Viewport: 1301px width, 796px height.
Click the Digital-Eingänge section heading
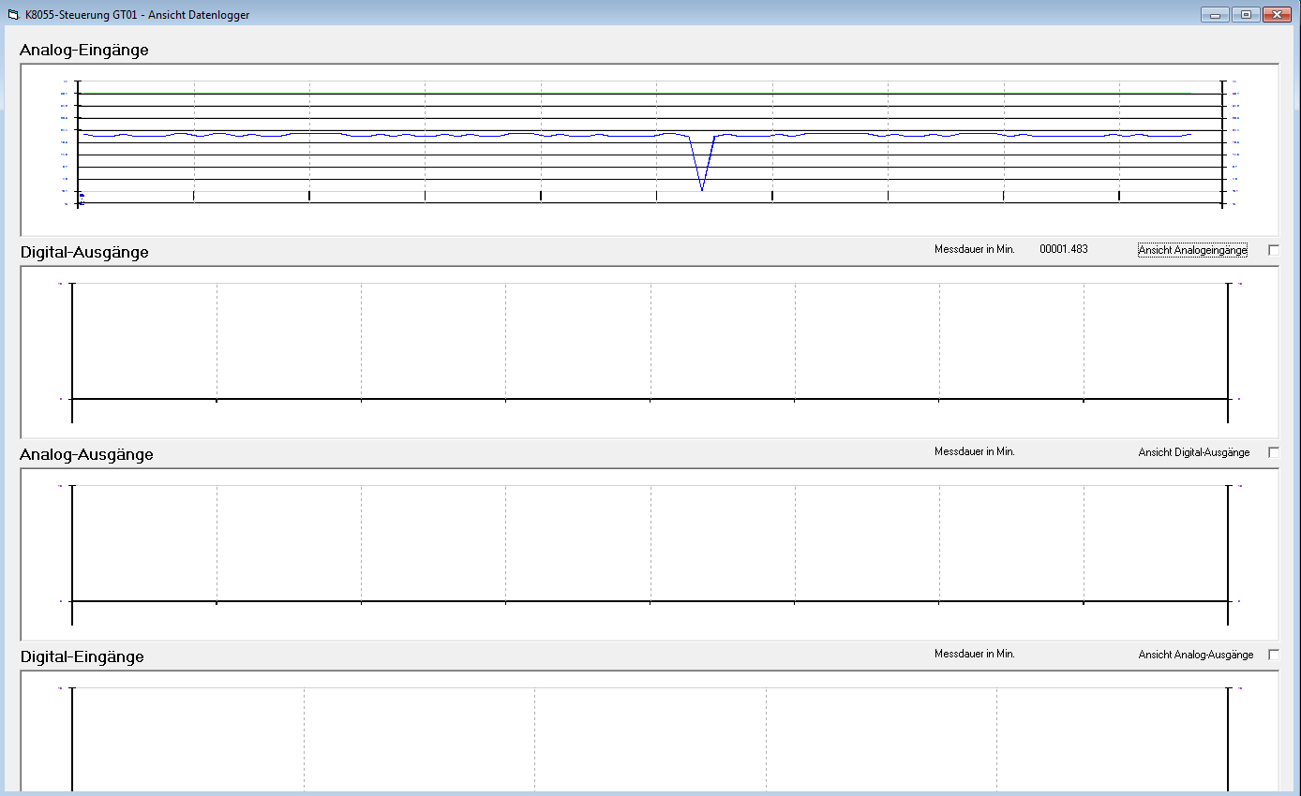point(82,656)
